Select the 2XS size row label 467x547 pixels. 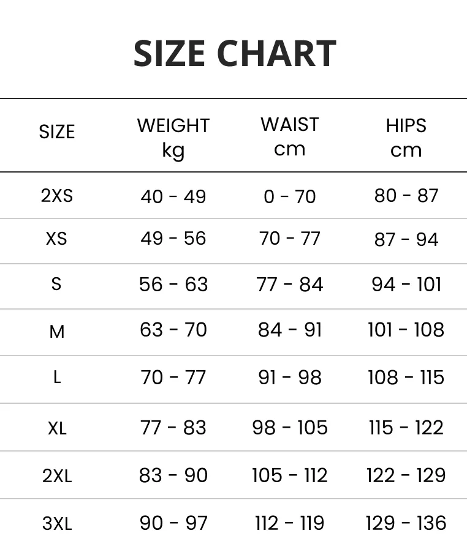56,196
